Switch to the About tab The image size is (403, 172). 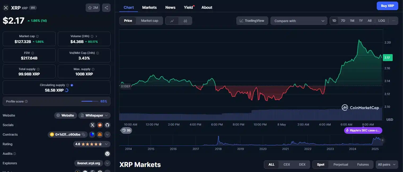coord(207,7)
